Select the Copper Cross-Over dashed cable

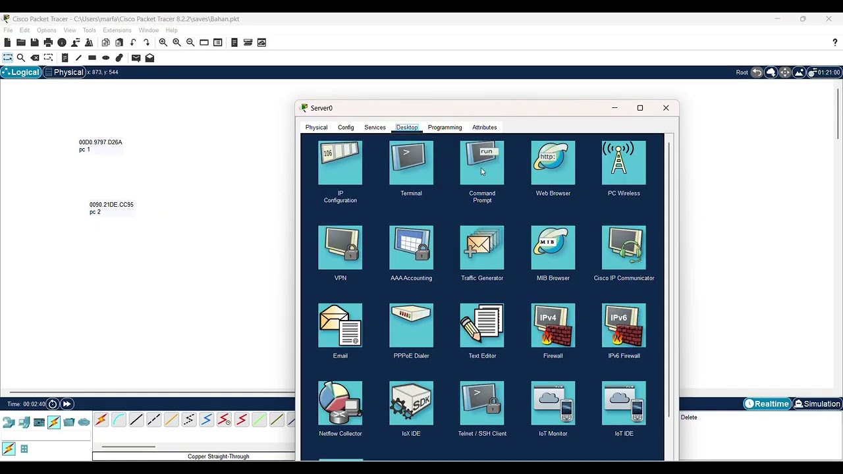tap(153, 419)
